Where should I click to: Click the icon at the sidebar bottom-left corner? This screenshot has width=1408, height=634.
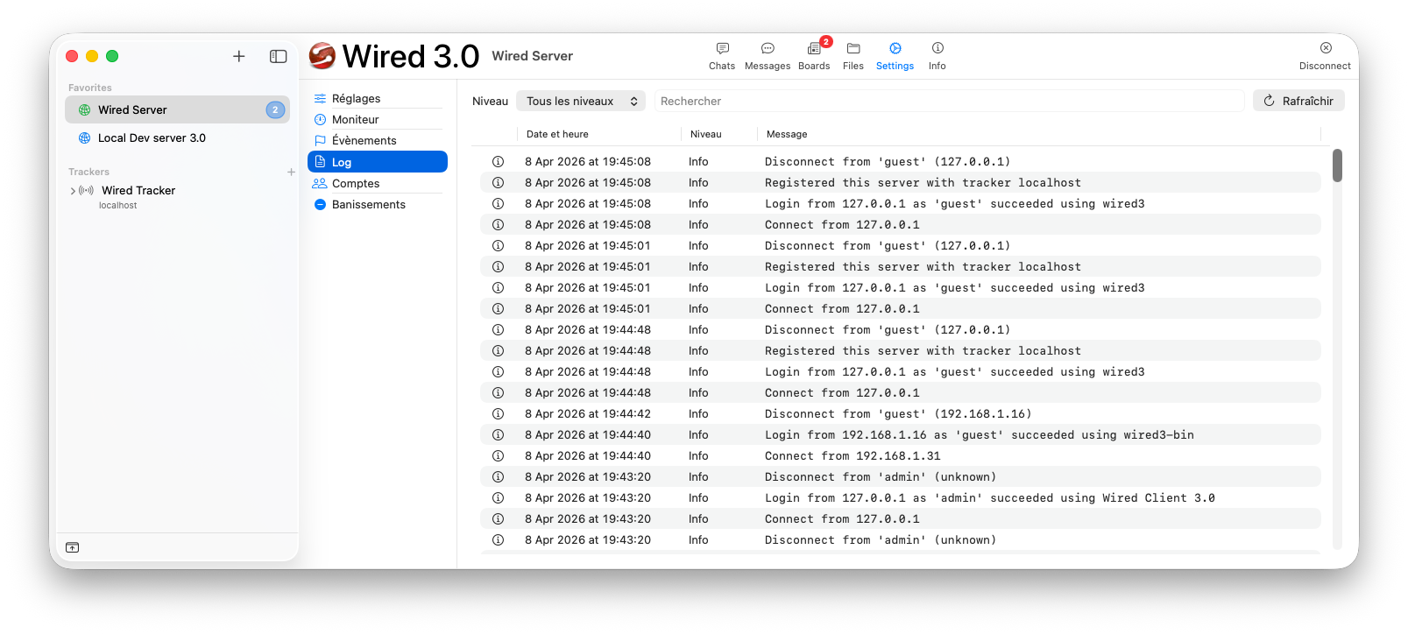point(73,547)
